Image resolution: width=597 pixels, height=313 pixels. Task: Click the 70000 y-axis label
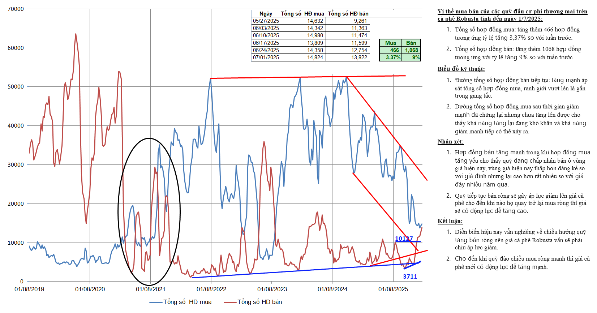pyautogui.click(x=16, y=9)
